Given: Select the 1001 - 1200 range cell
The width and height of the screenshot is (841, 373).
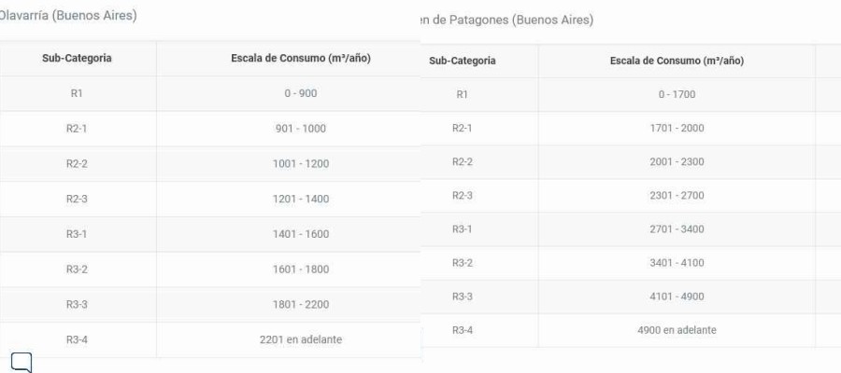Looking at the screenshot, I should (x=301, y=164).
